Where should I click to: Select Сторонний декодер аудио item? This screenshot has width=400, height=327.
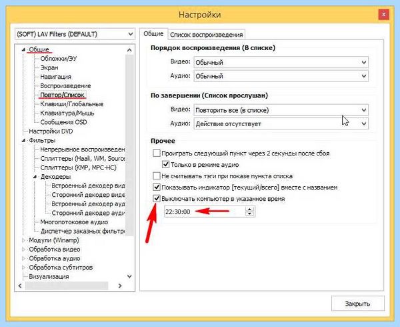coord(88,213)
